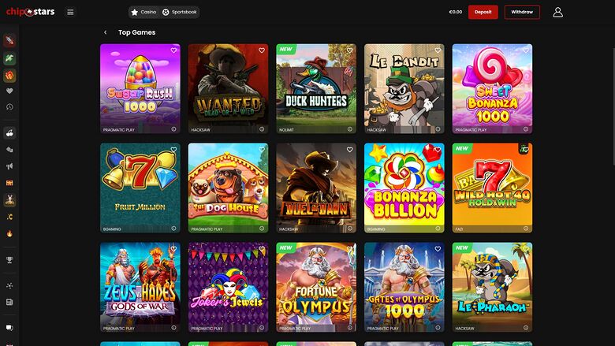Image resolution: width=615 pixels, height=346 pixels.
Task: Launch the Le Pharaoh game
Action: point(492,287)
